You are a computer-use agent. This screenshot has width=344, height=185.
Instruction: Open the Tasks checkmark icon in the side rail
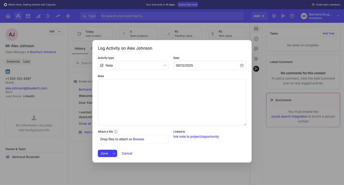coord(256,39)
